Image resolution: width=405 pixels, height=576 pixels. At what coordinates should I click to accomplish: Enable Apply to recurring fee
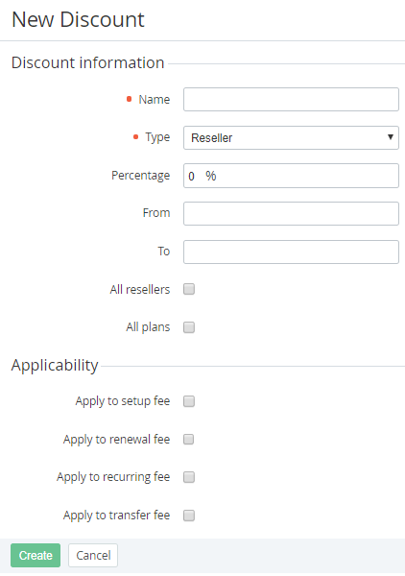pyautogui.click(x=189, y=477)
